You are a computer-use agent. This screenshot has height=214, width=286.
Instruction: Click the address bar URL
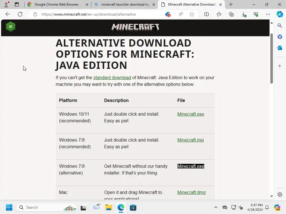point(89,14)
